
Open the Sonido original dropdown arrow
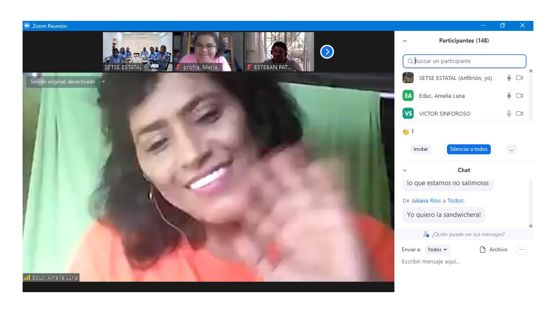(103, 82)
